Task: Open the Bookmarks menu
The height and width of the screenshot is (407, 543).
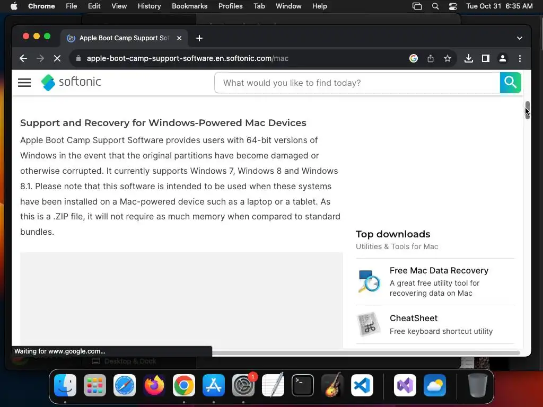Action: [x=189, y=6]
